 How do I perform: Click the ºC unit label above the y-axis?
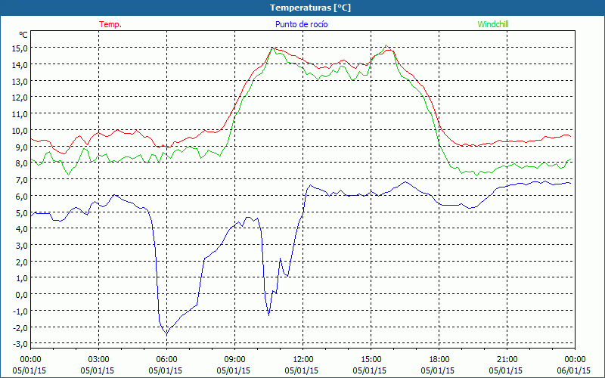pos(23,35)
